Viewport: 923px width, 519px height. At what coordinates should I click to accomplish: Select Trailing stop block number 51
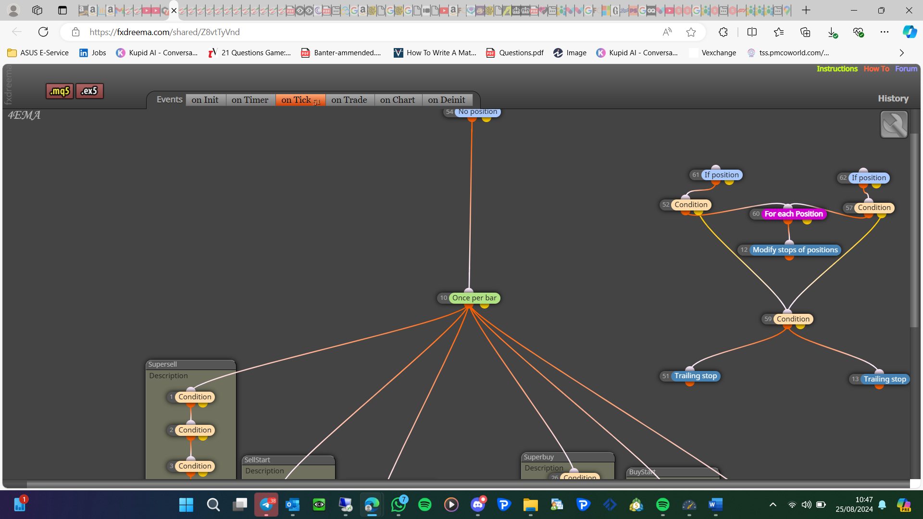pos(695,376)
